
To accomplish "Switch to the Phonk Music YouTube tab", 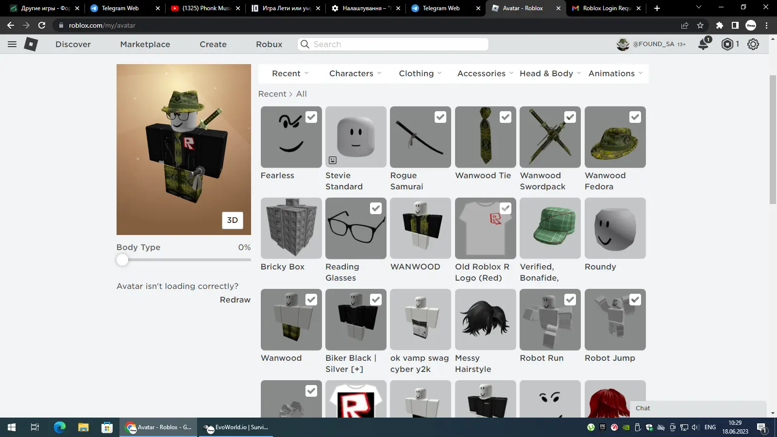I will click(x=205, y=8).
